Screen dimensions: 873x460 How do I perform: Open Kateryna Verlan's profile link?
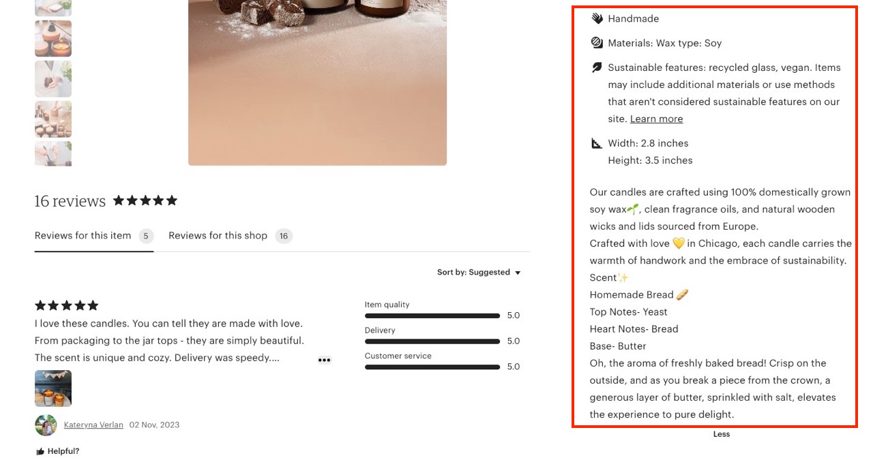[x=93, y=425]
